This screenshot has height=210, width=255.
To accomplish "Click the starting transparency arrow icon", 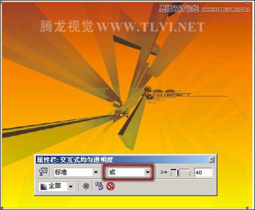I will click(x=164, y=172).
